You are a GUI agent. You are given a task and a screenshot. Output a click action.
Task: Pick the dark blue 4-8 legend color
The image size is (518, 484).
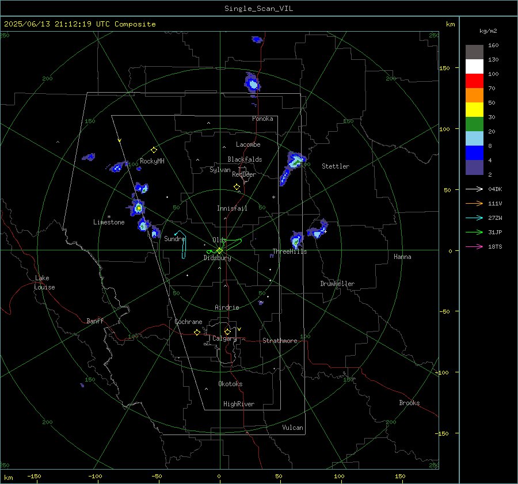(474, 153)
